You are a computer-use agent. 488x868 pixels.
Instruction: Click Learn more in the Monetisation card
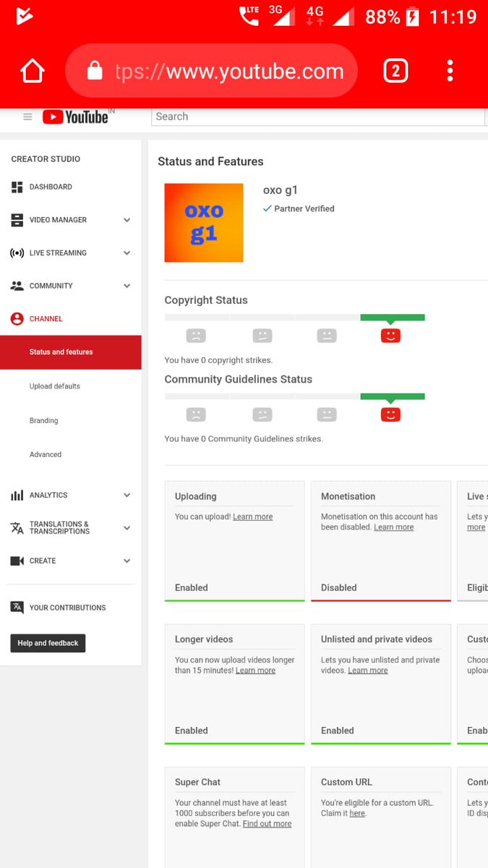pyautogui.click(x=394, y=527)
